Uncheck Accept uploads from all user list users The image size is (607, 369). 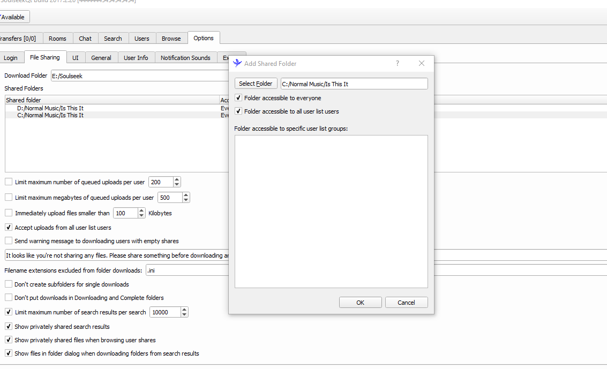click(9, 227)
